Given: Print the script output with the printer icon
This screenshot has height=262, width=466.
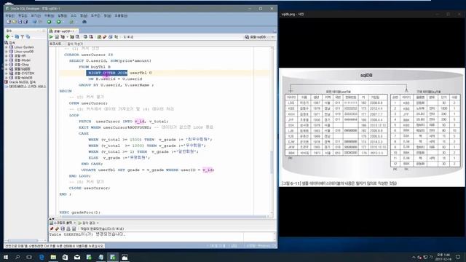Looking at the screenshot, I should (68, 229).
